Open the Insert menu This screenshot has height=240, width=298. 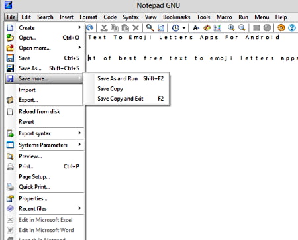66,17
